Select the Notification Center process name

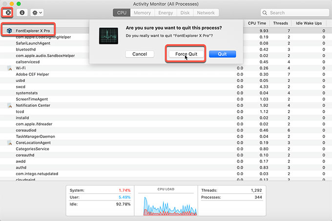[33, 105]
